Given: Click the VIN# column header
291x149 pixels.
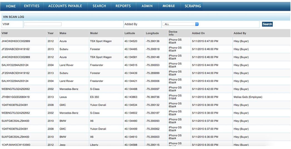Looking at the screenshot, I should point(5,33).
